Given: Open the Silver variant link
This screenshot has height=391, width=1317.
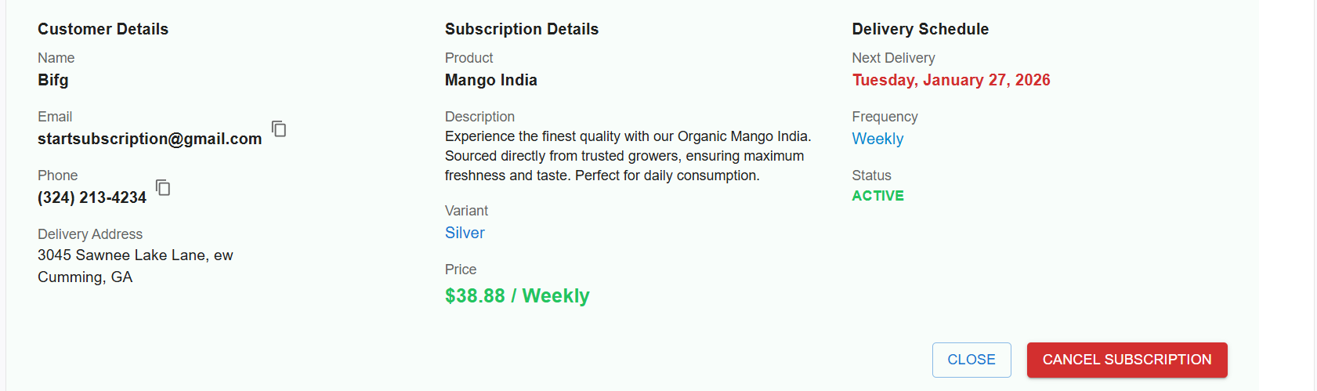Looking at the screenshot, I should 465,233.
